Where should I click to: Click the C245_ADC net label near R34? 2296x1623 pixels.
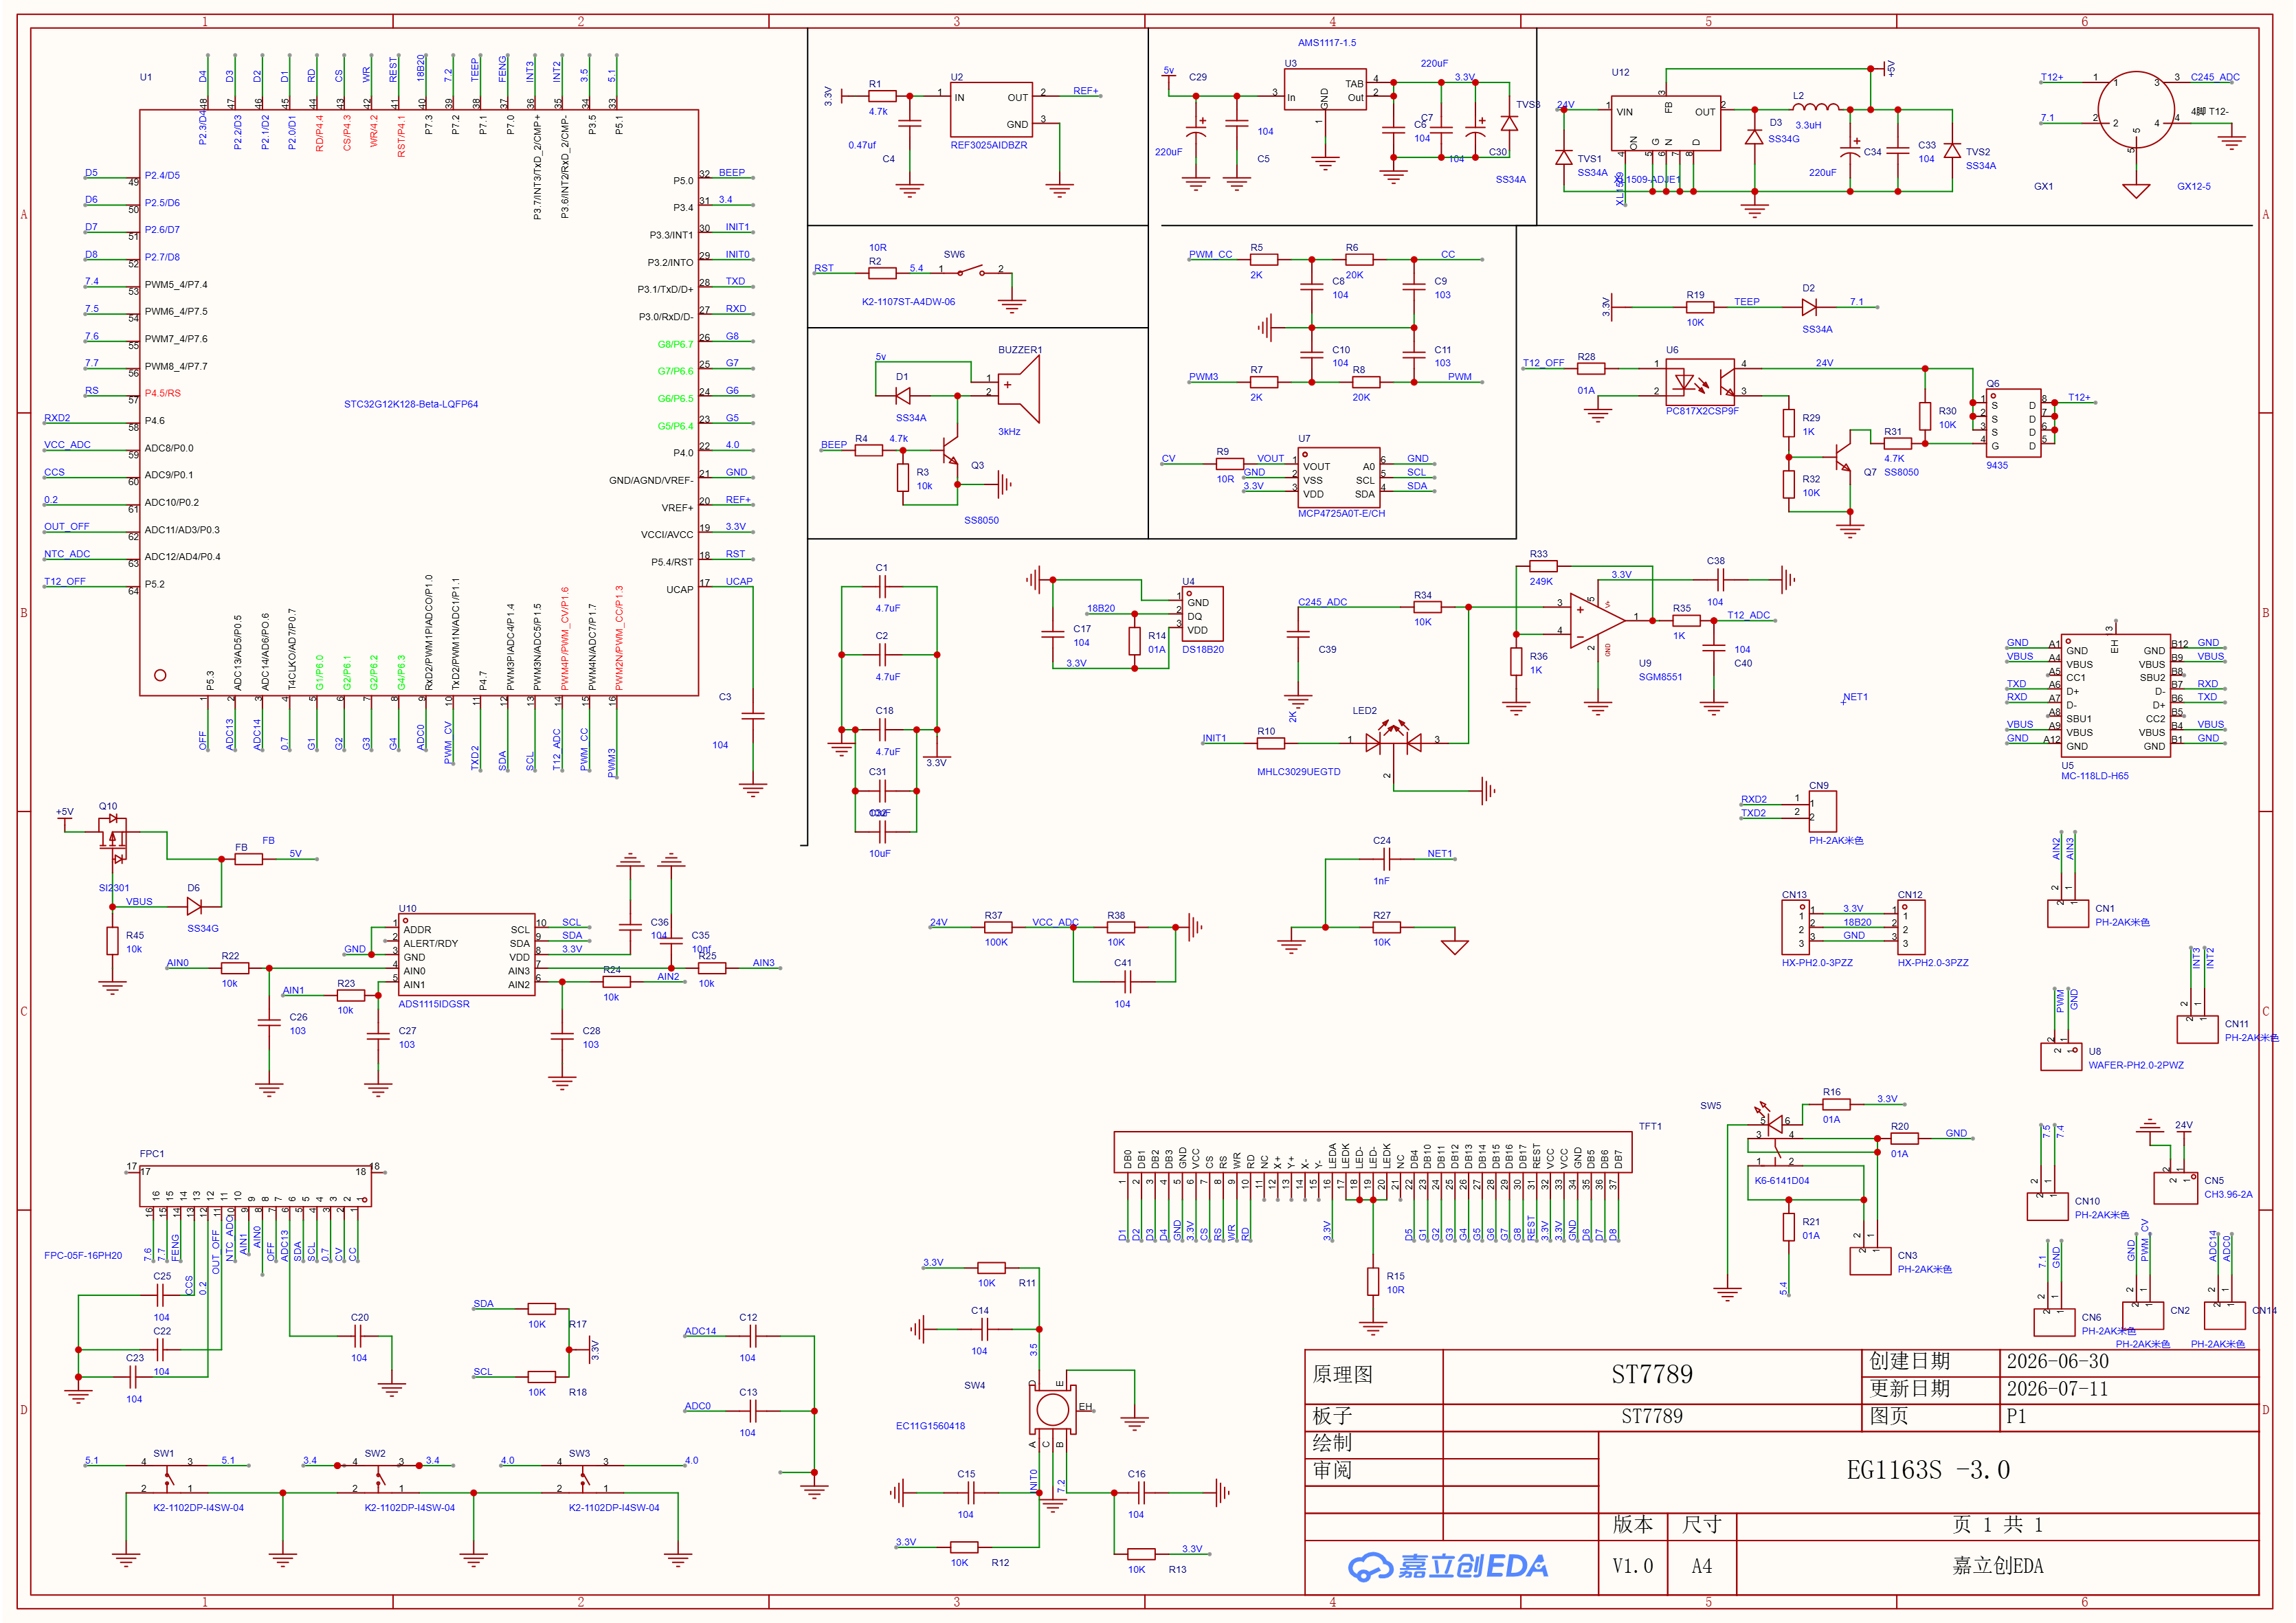coord(1322,602)
